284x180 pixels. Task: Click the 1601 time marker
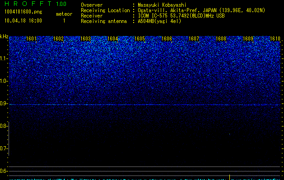click(31, 39)
